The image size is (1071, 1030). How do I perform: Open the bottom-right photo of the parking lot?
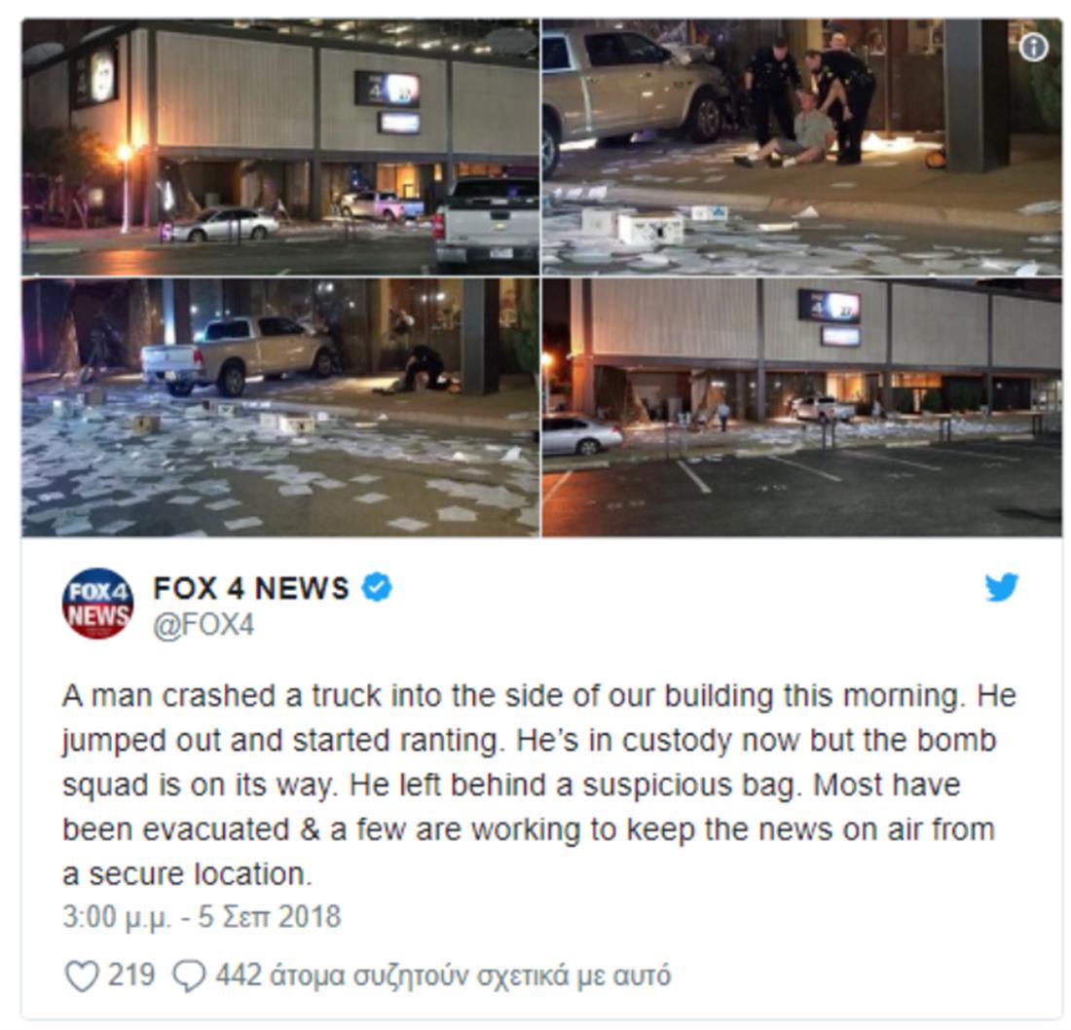click(802, 408)
